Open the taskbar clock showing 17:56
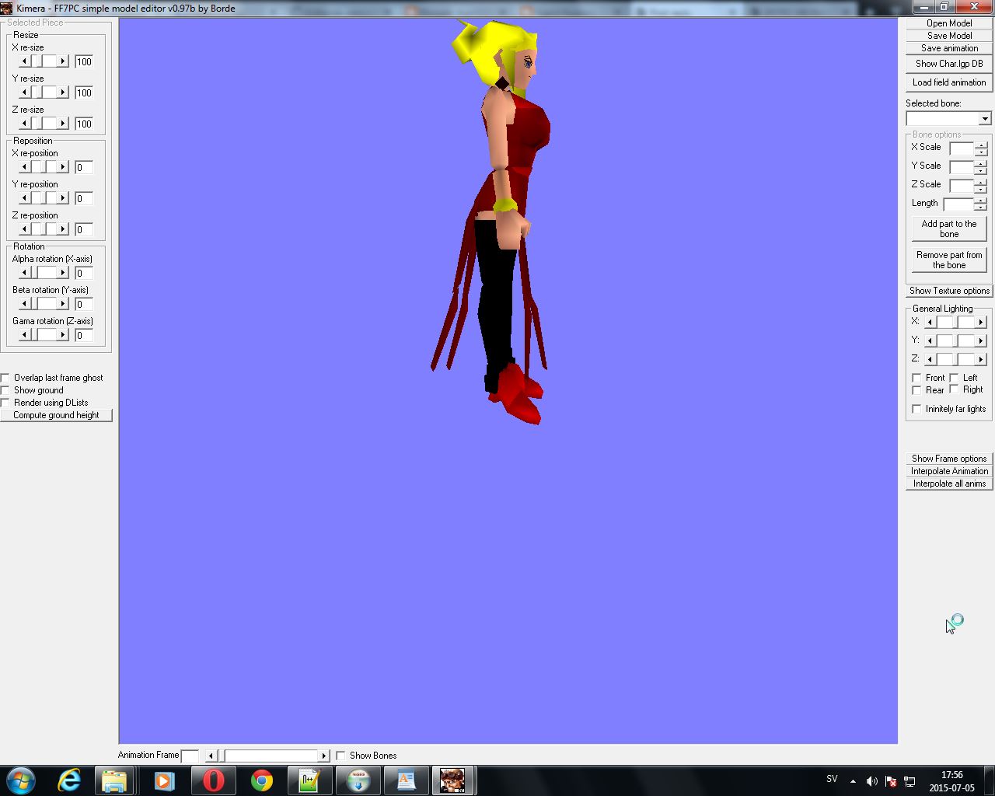Image resolution: width=995 pixels, height=796 pixels. point(951,781)
